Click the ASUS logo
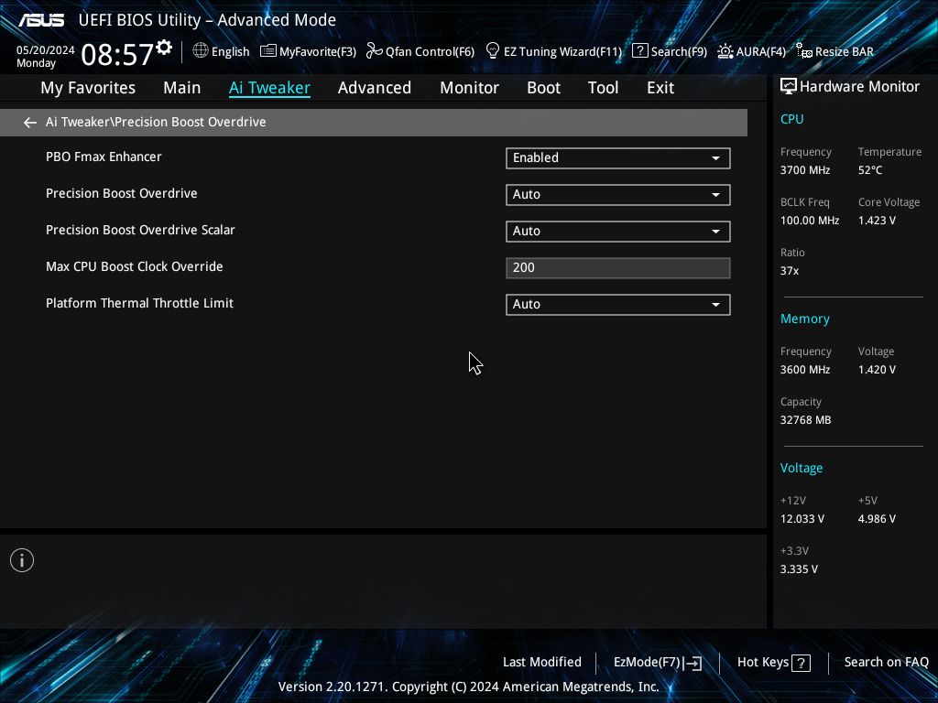 [x=41, y=20]
